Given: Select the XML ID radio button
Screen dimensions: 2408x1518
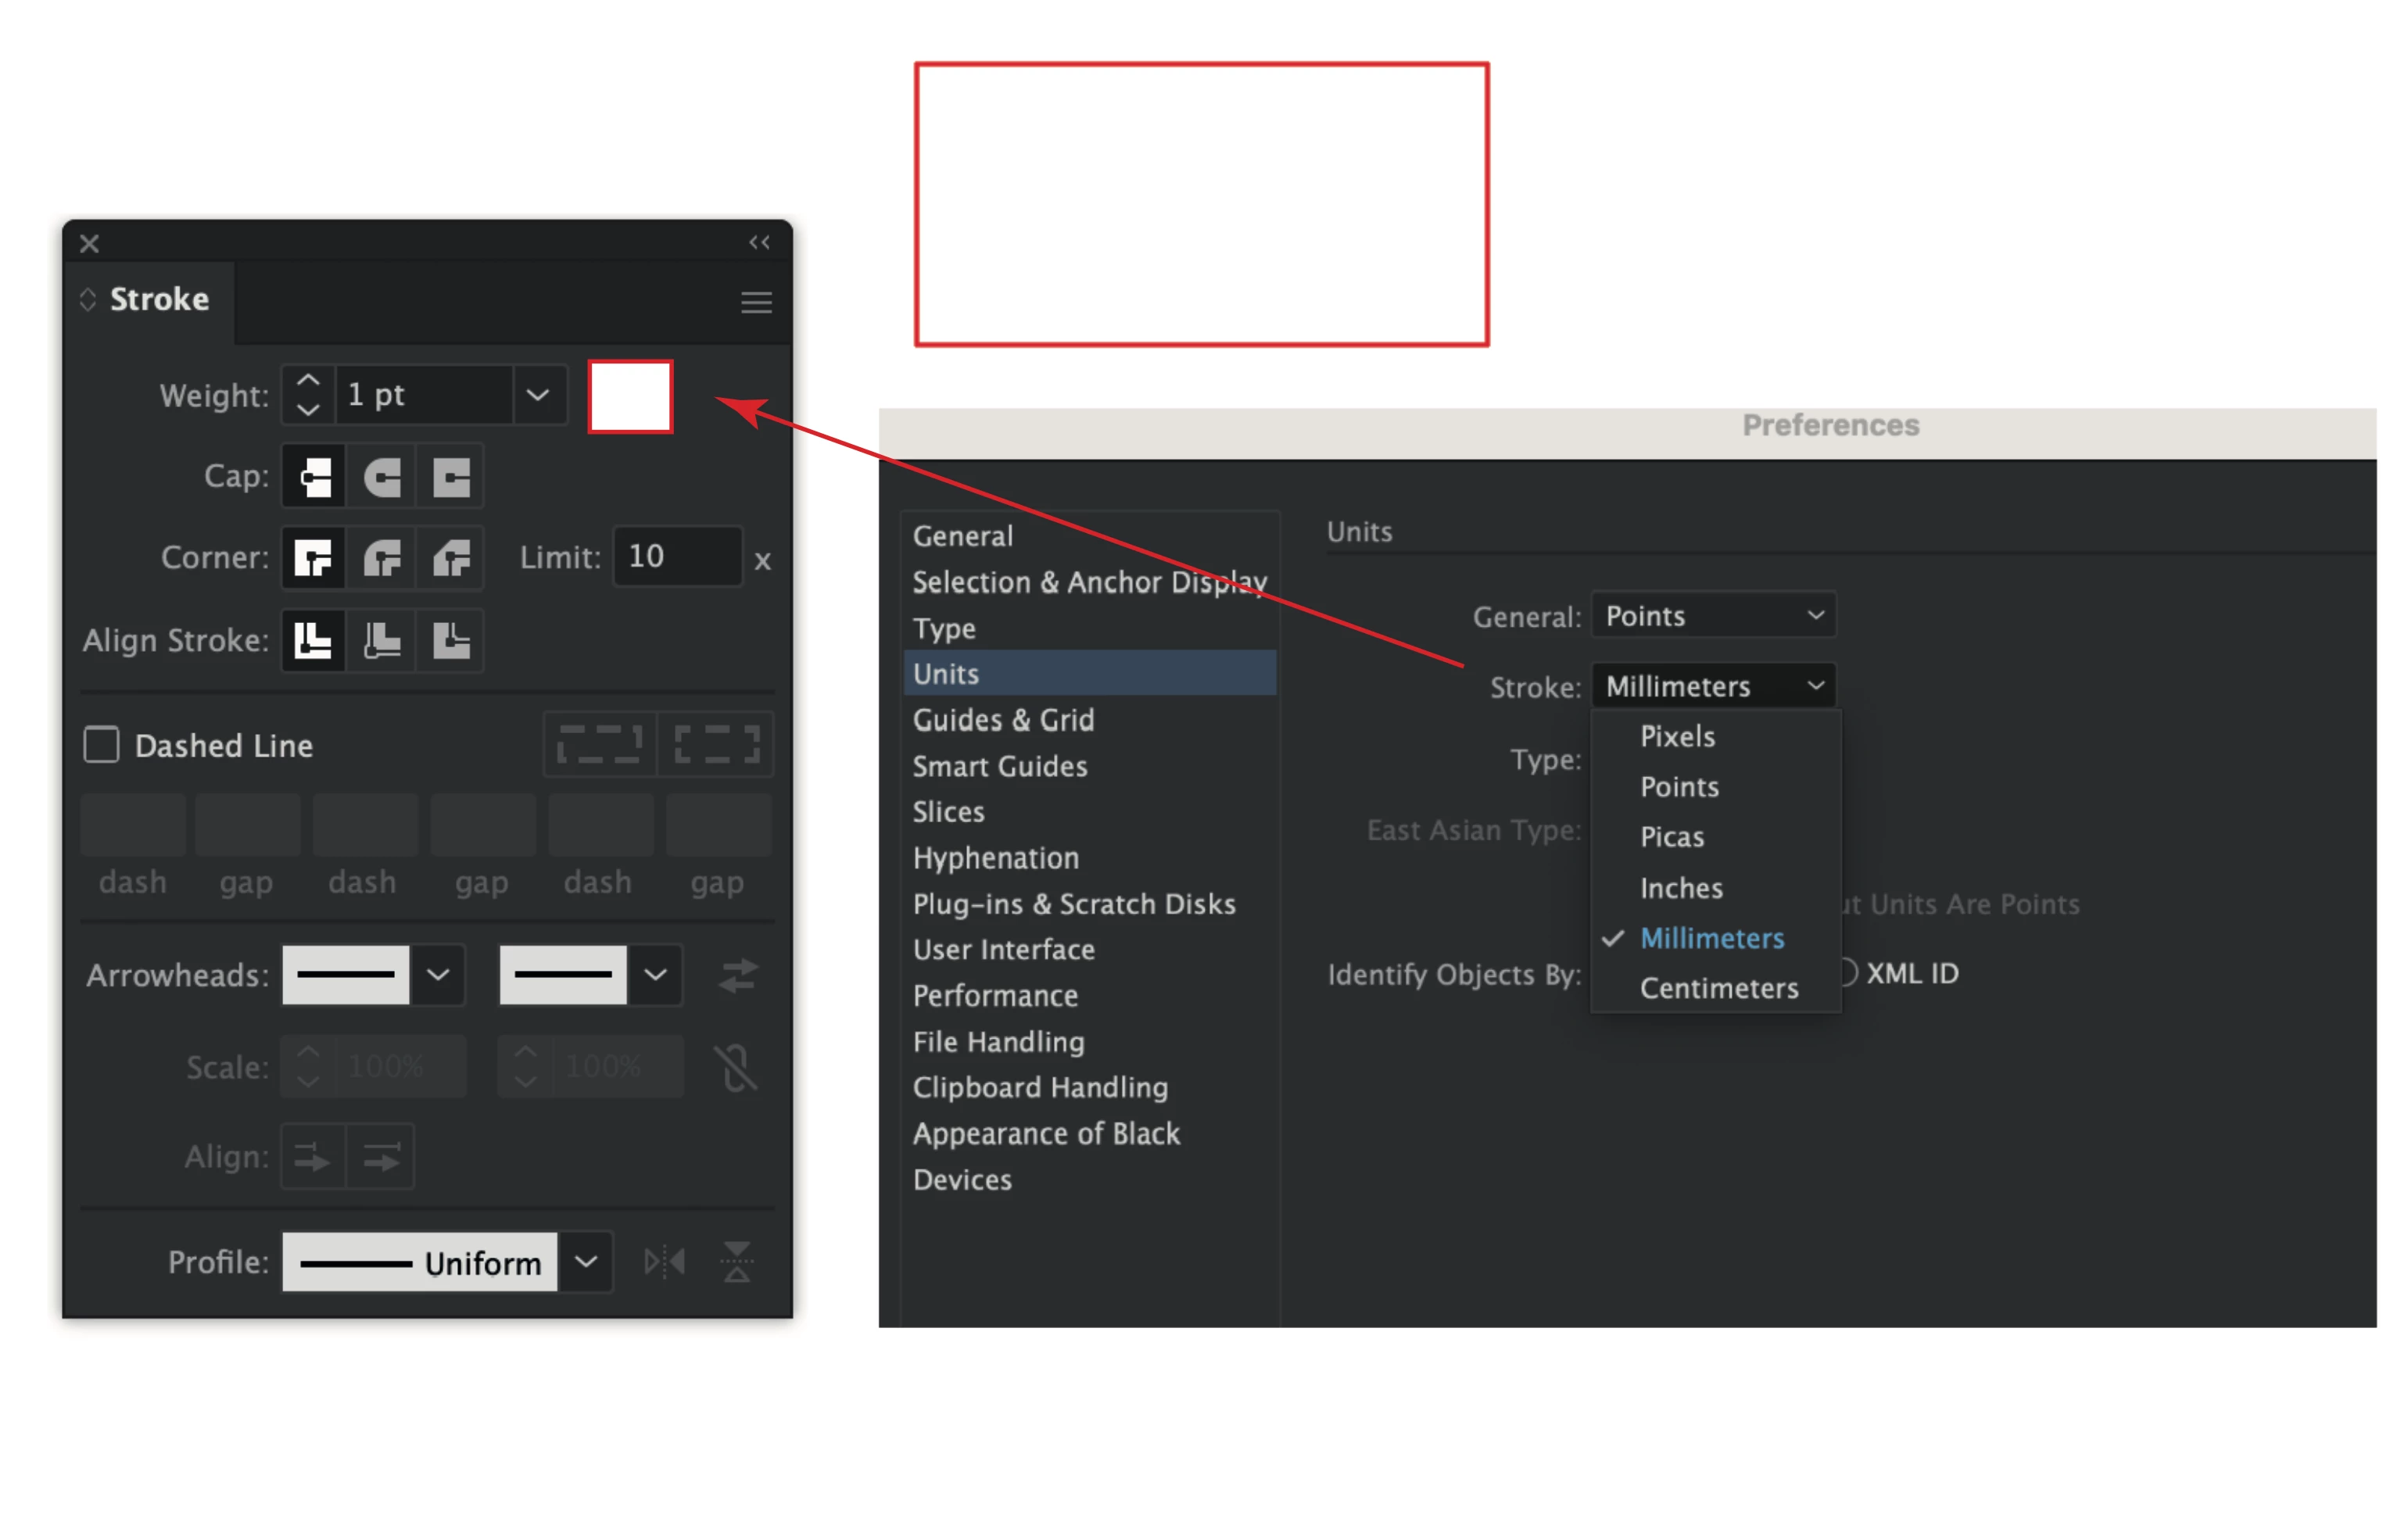Looking at the screenshot, I should 1848,973.
